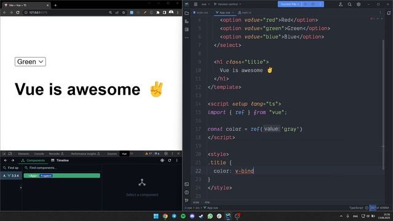Refresh Vue DevTools component tree
This screenshot has height=221, width=393.
(x=169, y=160)
